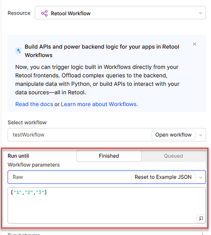Image resolution: width=211 pixels, height=235 pixels.
Task: Expand the workflow parameters chevron
Action: click(201, 177)
